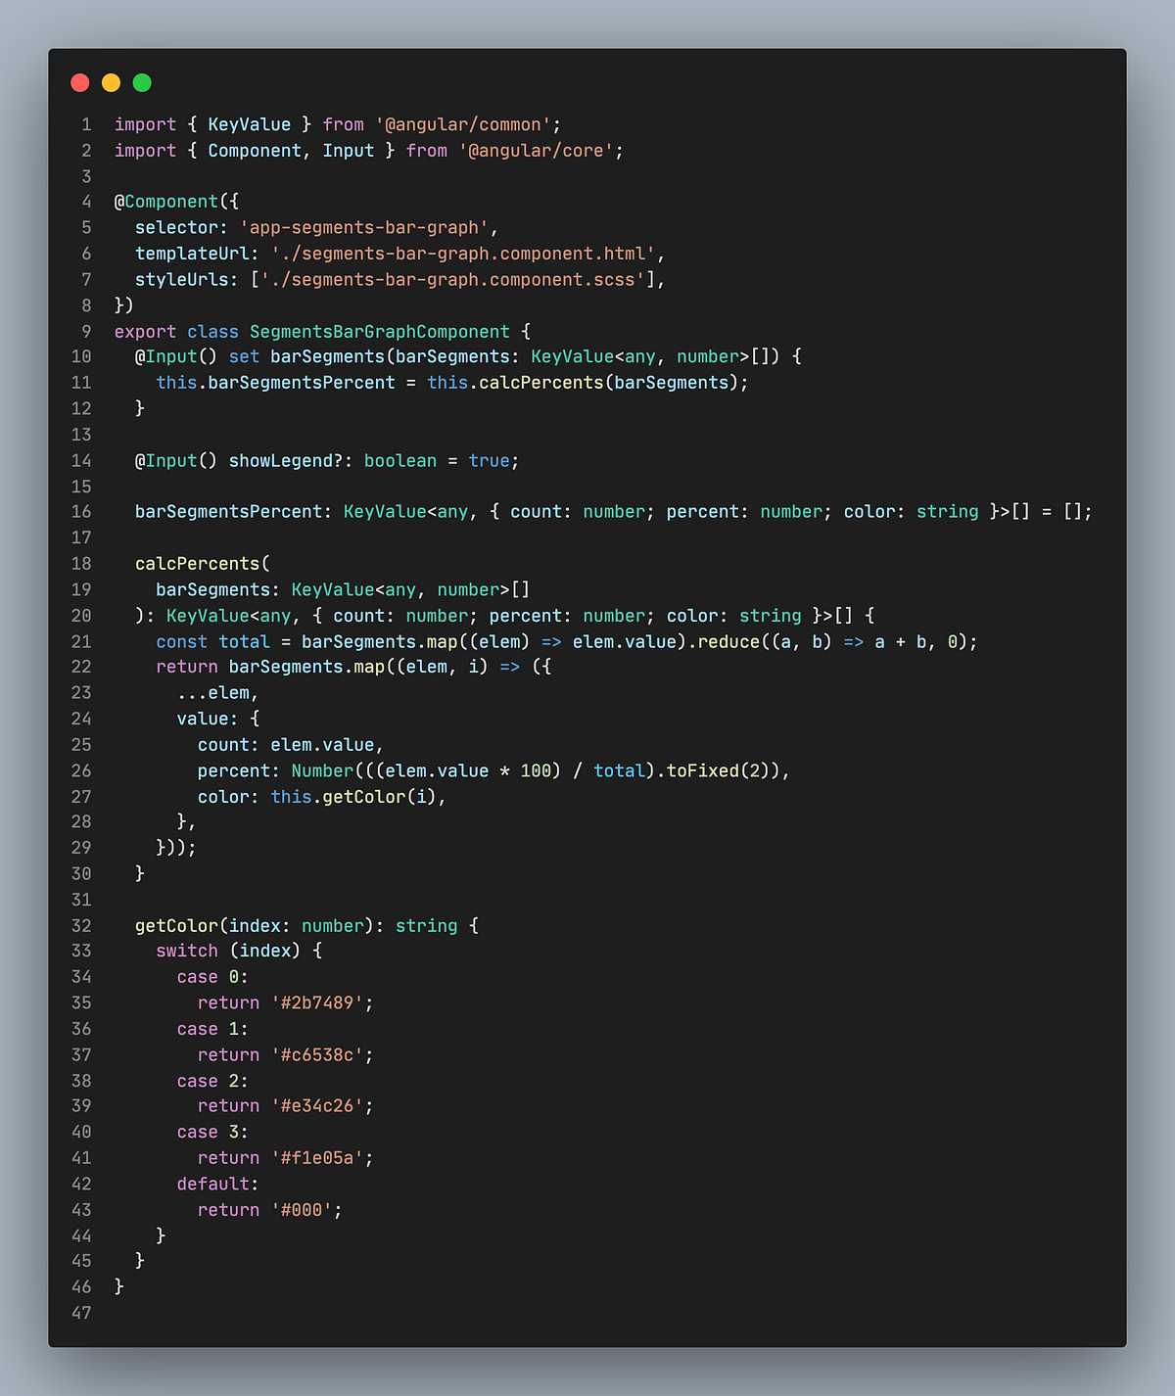Click the '#000' default return color

click(304, 1209)
